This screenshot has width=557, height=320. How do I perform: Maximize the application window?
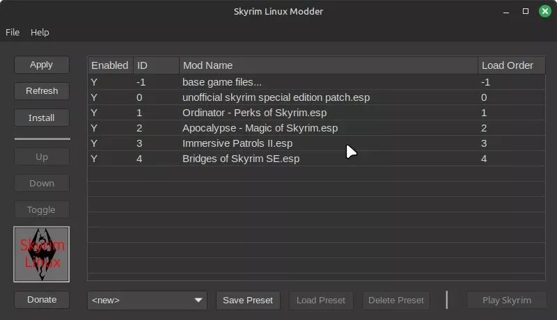pyautogui.click(x=526, y=11)
